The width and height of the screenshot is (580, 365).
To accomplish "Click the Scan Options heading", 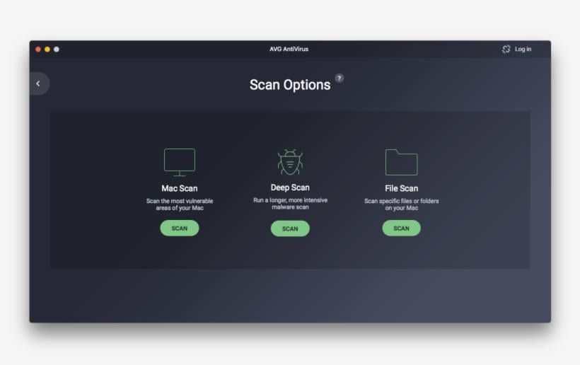I will (x=290, y=85).
